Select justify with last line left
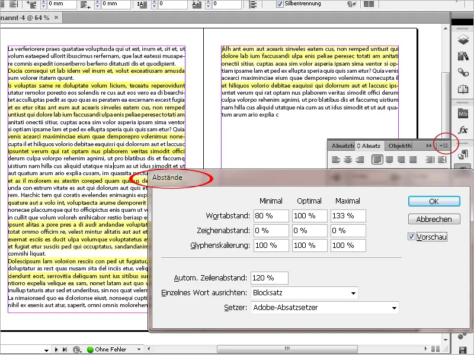The image size is (474, 355). pyautogui.click(x=377, y=159)
